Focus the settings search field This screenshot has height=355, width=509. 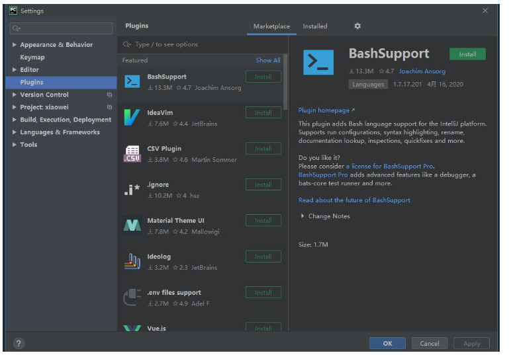62,28
